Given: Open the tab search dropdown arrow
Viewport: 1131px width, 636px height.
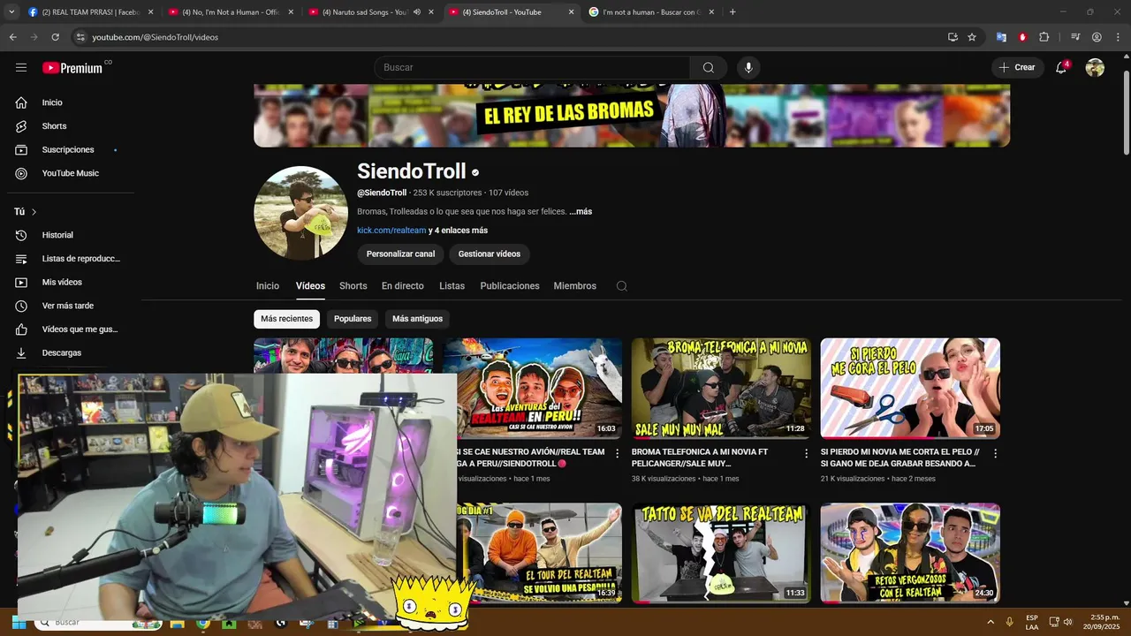Looking at the screenshot, I should 11,12.
